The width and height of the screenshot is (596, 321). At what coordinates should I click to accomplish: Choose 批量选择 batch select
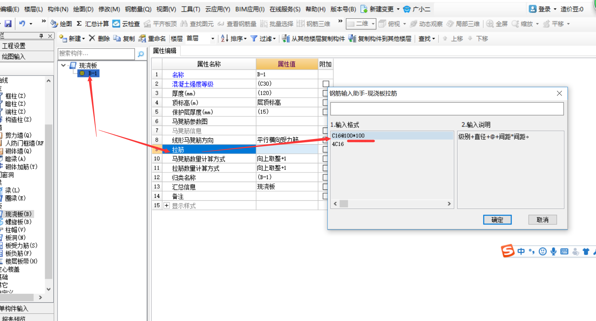[277, 24]
